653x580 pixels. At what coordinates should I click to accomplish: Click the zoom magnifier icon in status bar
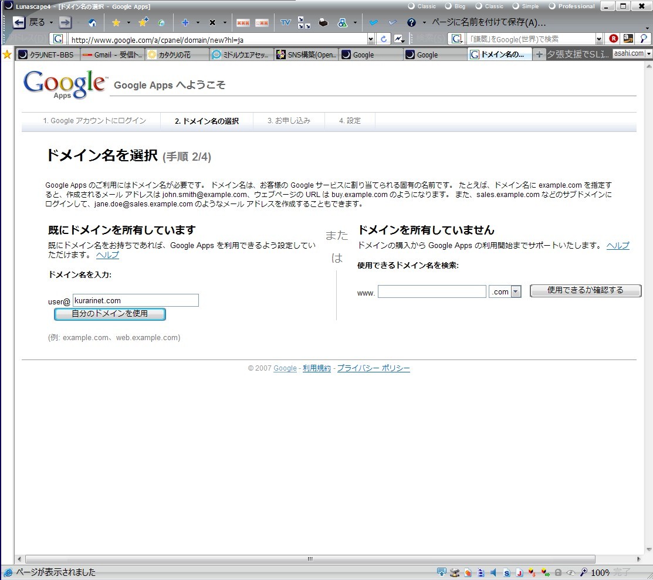(x=584, y=572)
